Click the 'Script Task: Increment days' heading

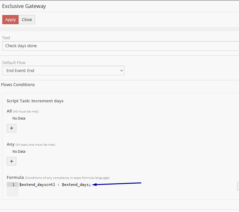point(35,101)
